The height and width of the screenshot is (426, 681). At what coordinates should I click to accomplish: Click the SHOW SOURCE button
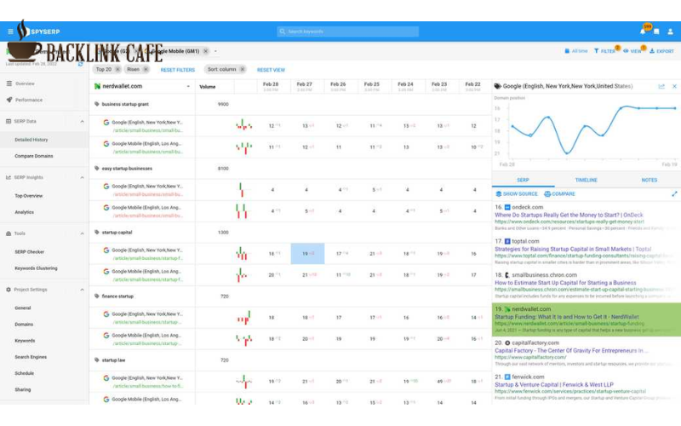tap(517, 194)
